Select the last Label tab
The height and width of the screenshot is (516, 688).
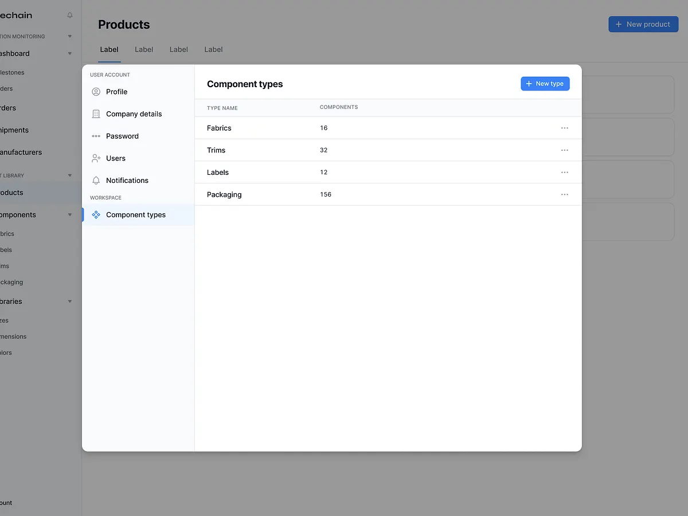click(x=213, y=49)
